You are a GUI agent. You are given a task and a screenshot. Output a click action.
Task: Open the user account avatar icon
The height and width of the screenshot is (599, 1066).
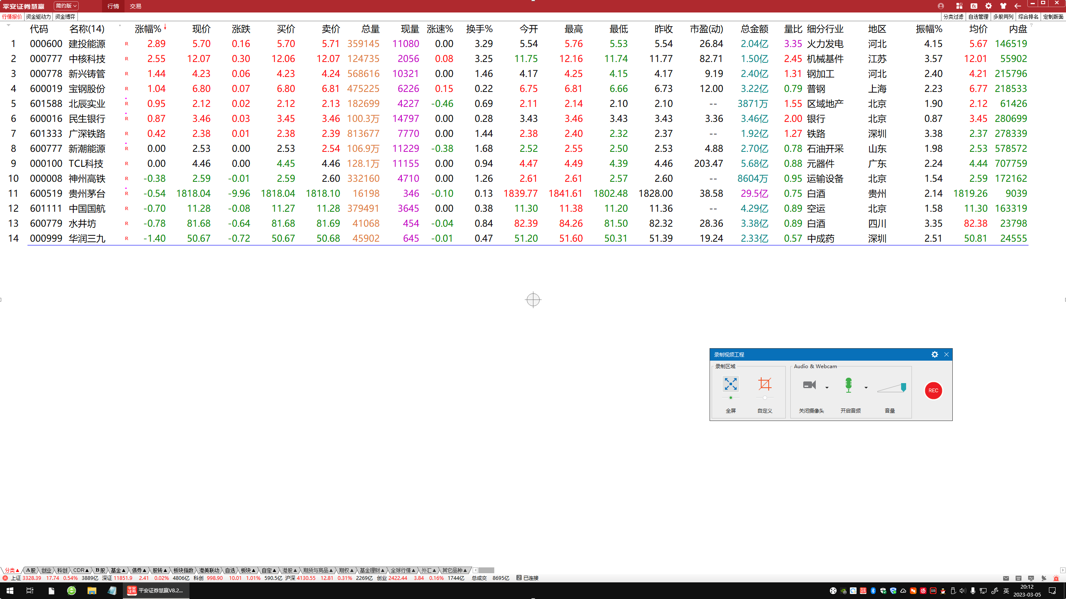[x=941, y=6]
